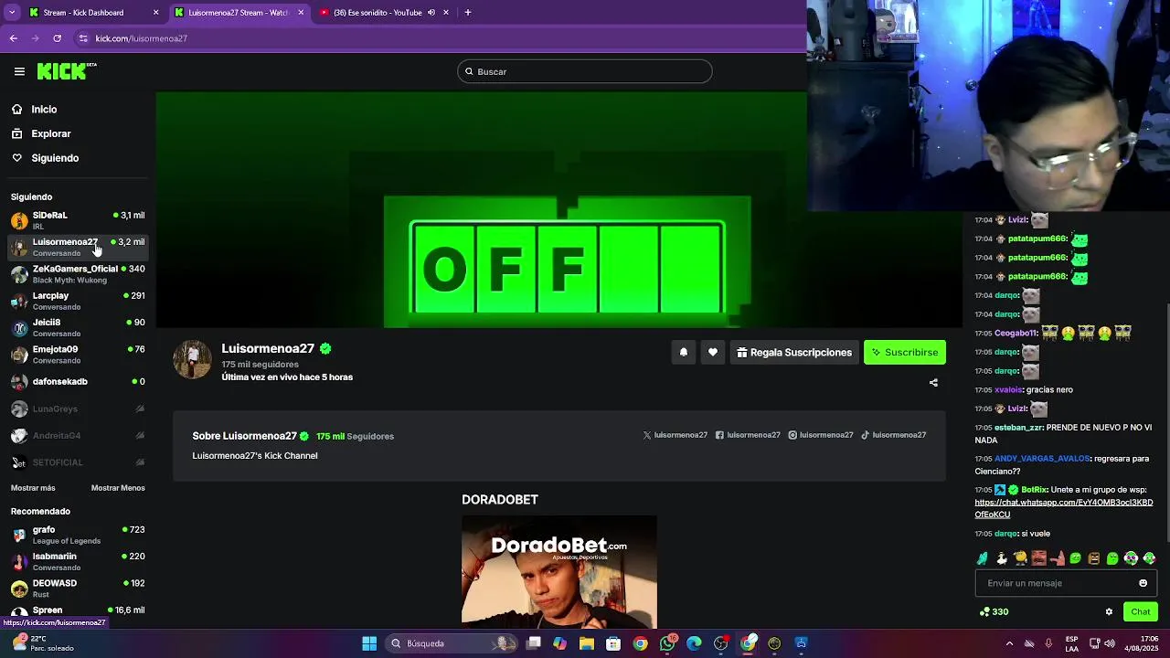Open Luisormenoa27 profile avatar
Viewport: 1170px width, 658px height.
coord(192,360)
